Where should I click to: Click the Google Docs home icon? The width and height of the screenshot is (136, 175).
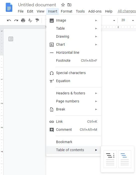(9, 7)
